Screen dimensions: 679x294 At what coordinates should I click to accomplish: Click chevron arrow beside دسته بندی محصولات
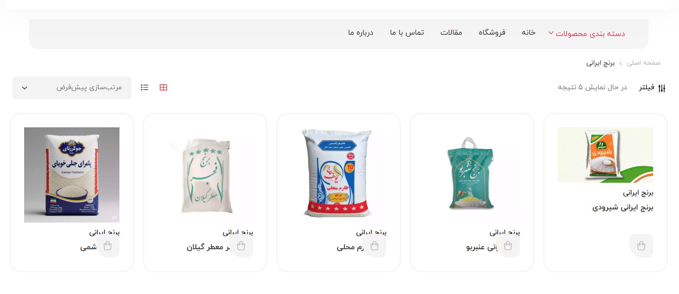pyautogui.click(x=551, y=33)
